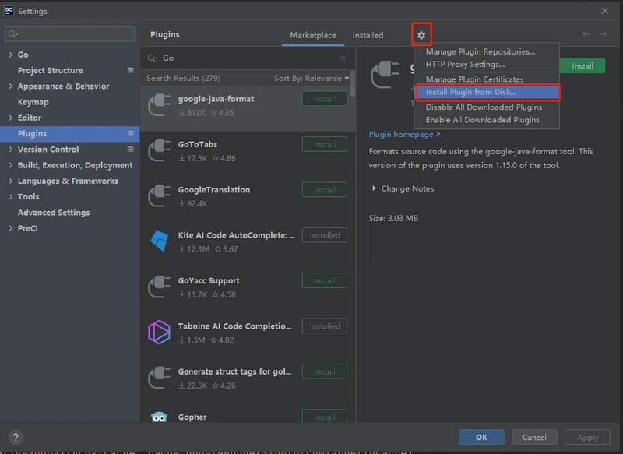The image size is (623, 454).
Task: Click the GoToTabs plugin icon
Action: pos(160,150)
